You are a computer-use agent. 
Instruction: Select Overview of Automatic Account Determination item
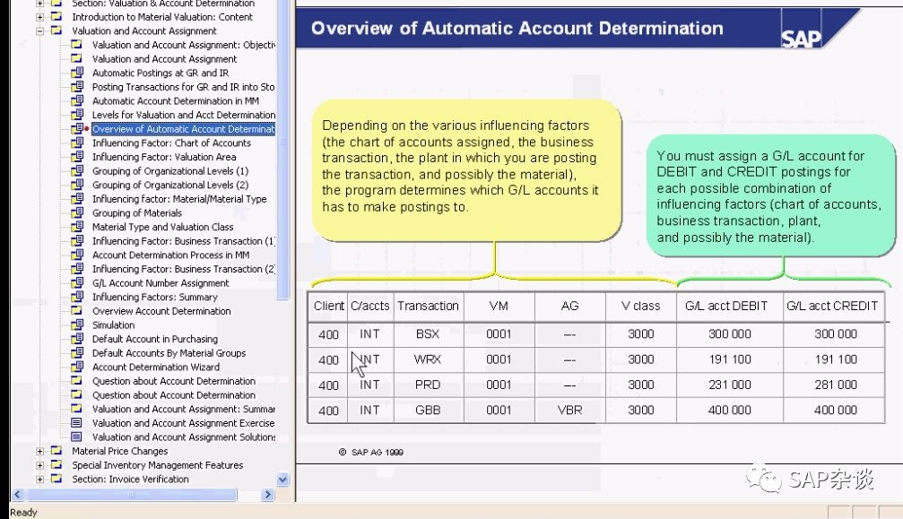pyautogui.click(x=183, y=129)
